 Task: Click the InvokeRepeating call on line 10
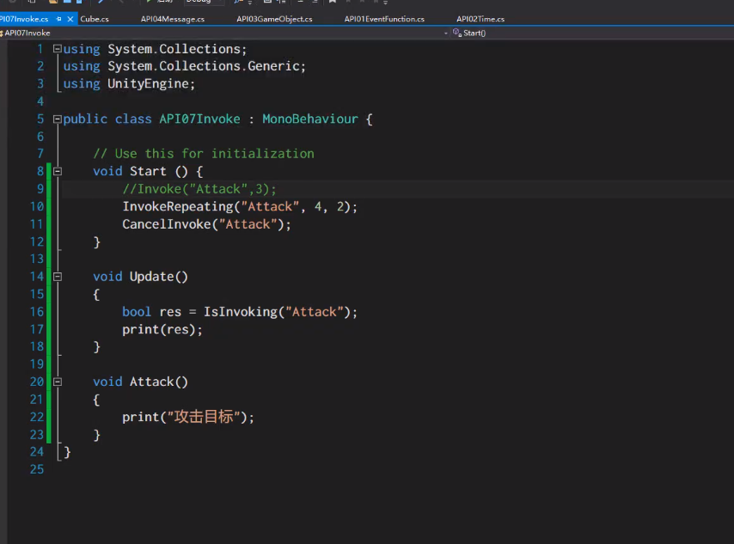click(x=178, y=206)
